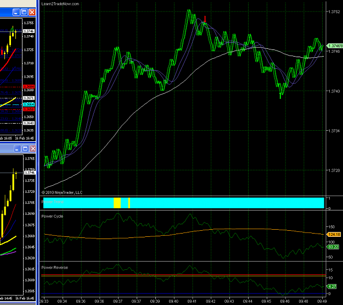
Task: Click the 09:44 time axis label
Action: pos(248,301)
